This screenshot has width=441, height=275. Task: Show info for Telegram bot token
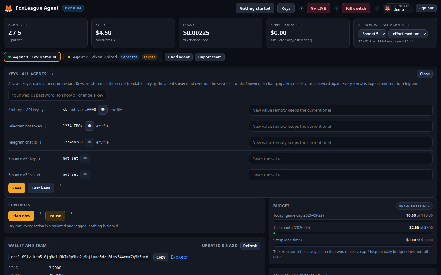[x=46, y=127]
